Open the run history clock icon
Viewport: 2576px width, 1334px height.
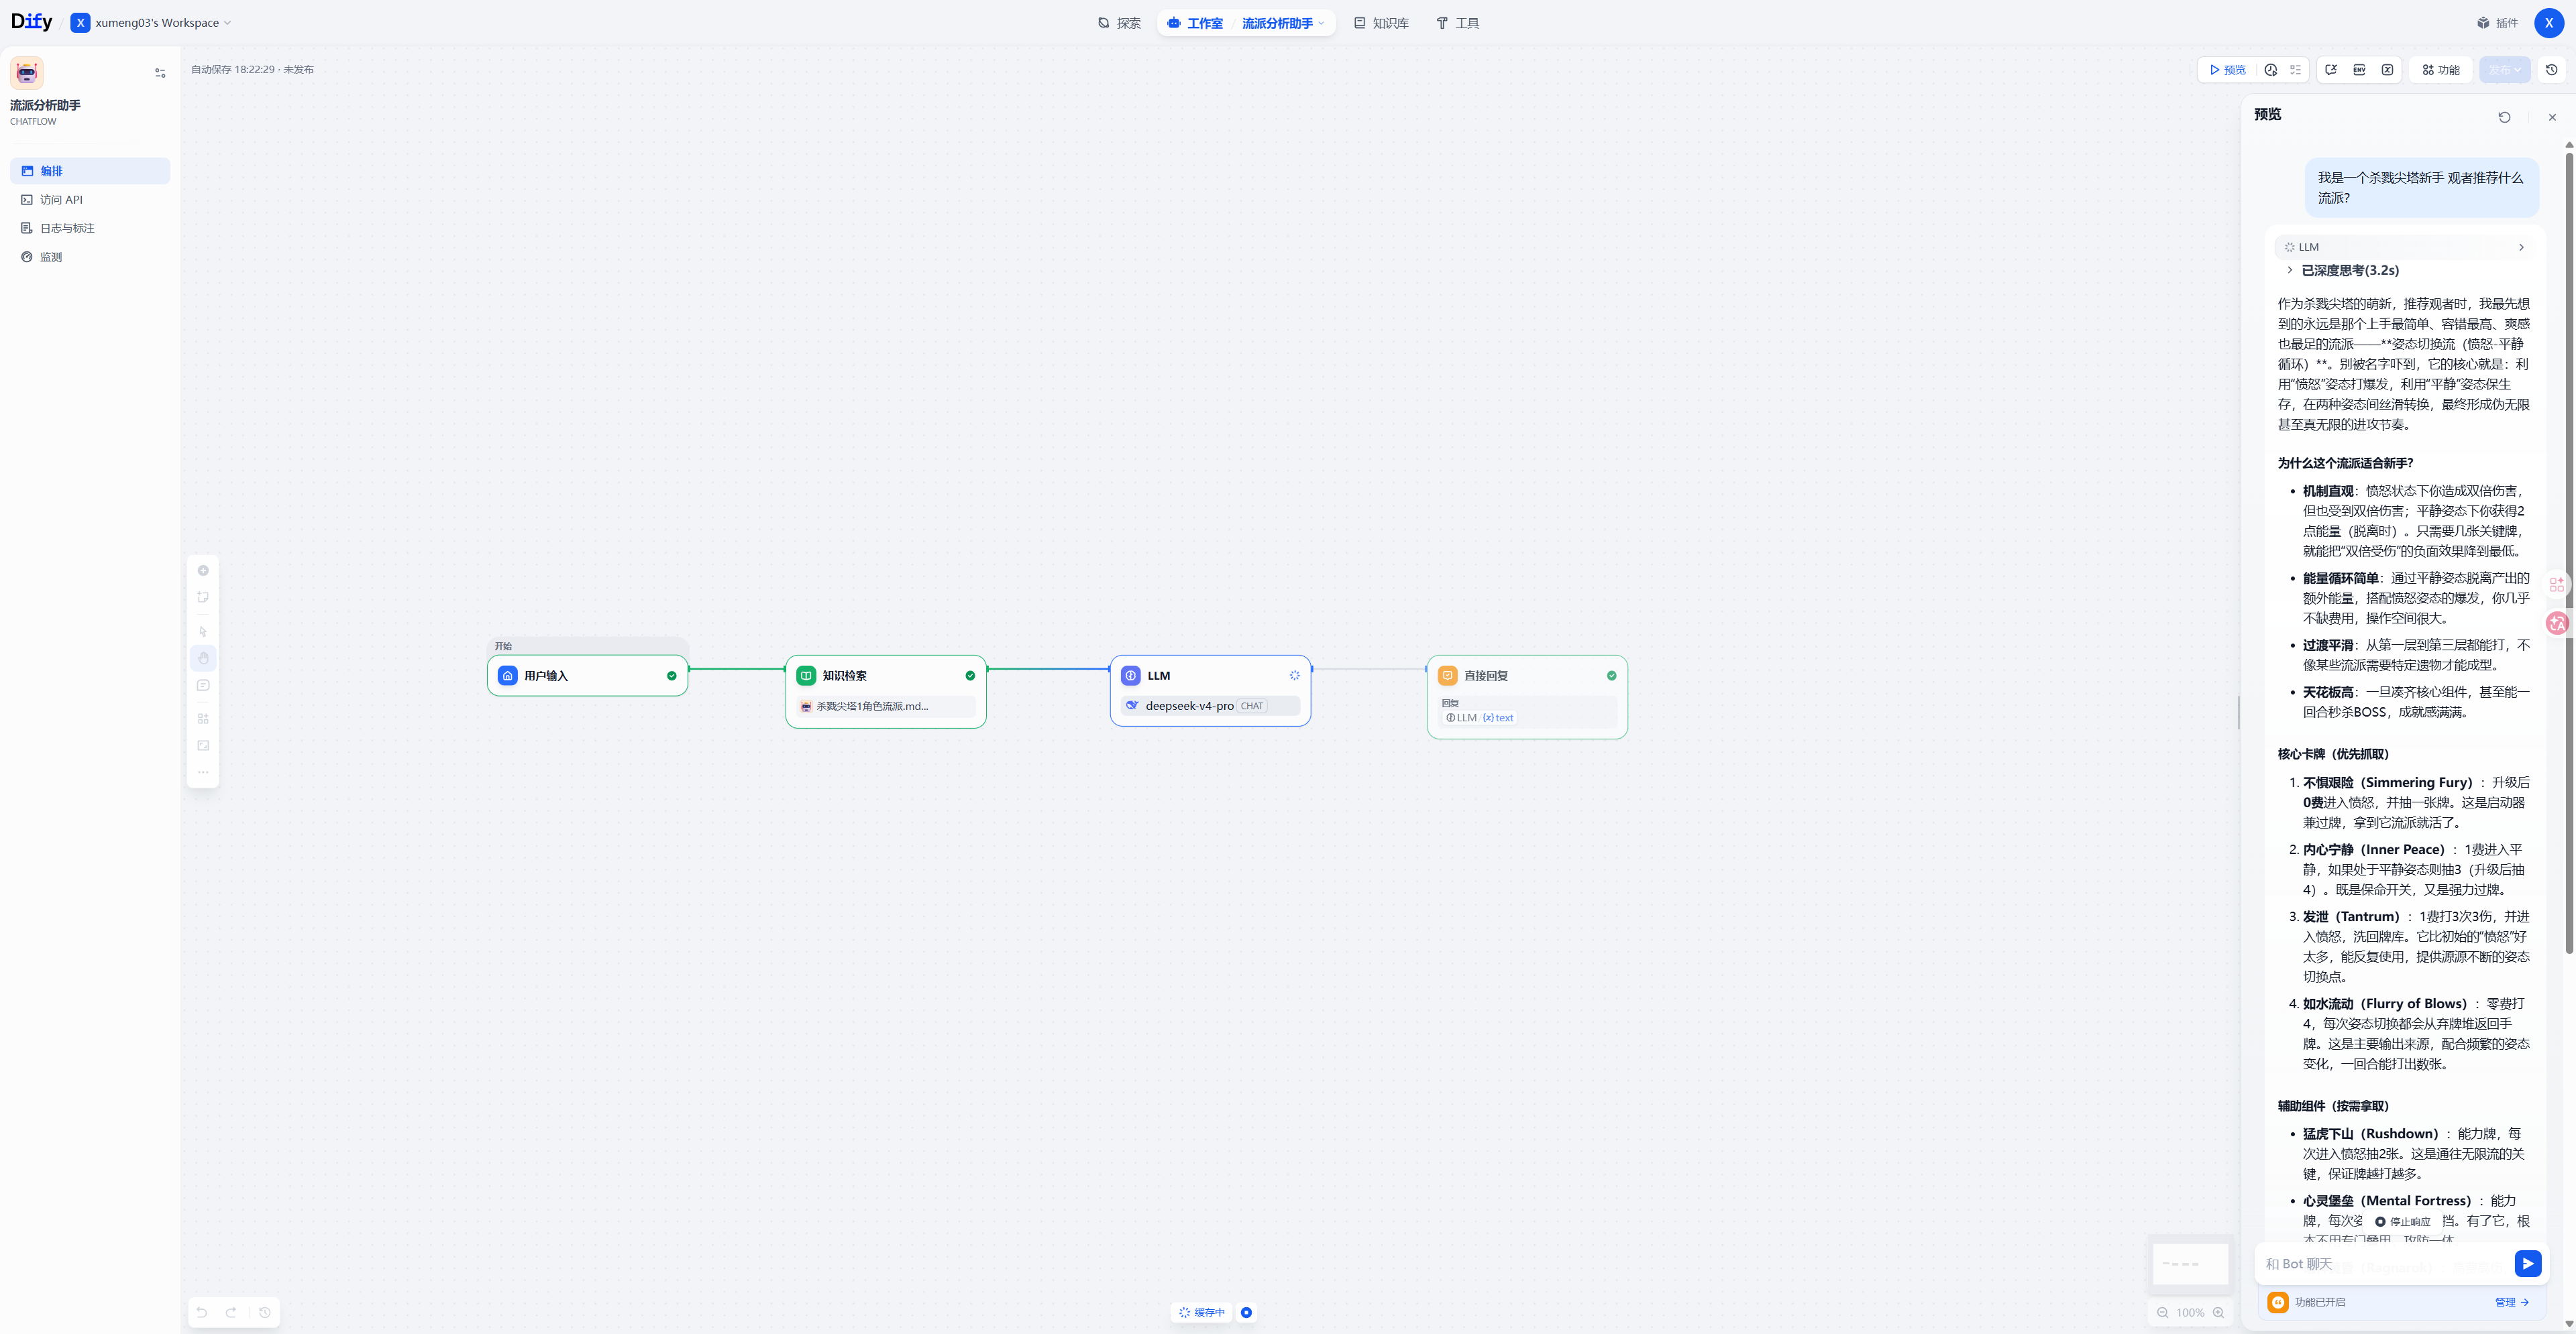pyautogui.click(x=2271, y=70)
